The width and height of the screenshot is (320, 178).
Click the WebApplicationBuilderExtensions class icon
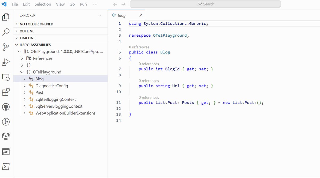[x=31, y=113]
